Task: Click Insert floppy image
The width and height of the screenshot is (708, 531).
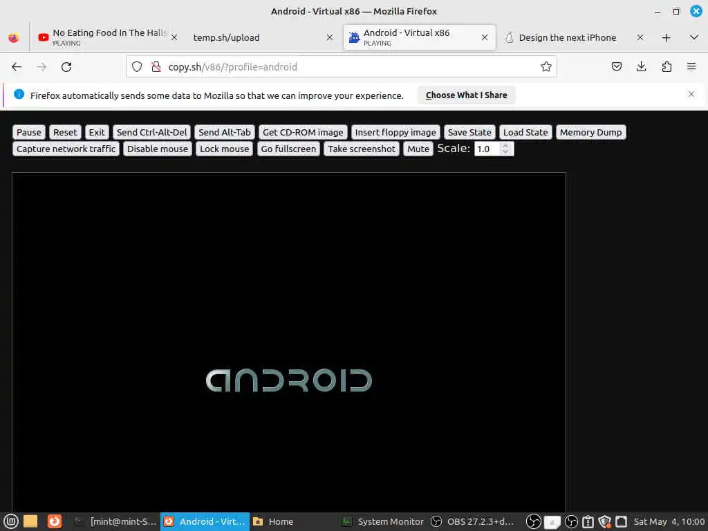Action: tap(395, 132)
